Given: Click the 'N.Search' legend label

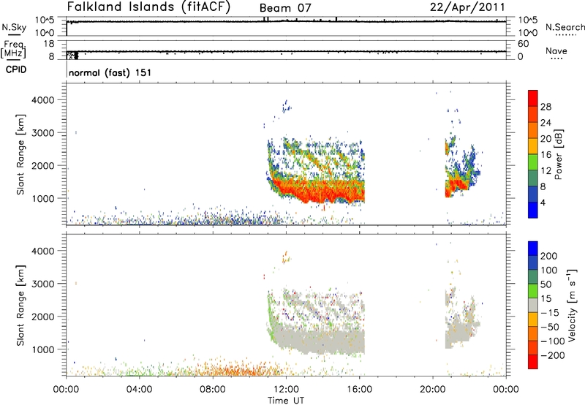Looking at the screenshot, I should coord(565,27).
